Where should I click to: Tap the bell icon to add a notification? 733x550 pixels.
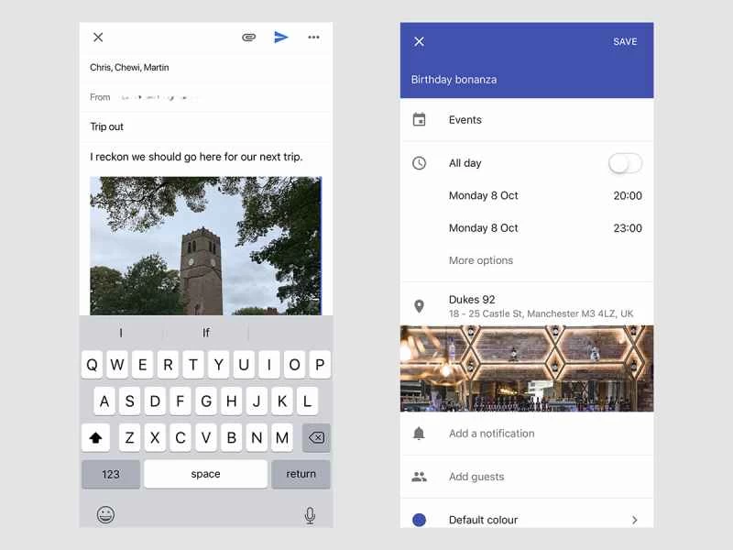pyautogui.click(x=419, y=434)
